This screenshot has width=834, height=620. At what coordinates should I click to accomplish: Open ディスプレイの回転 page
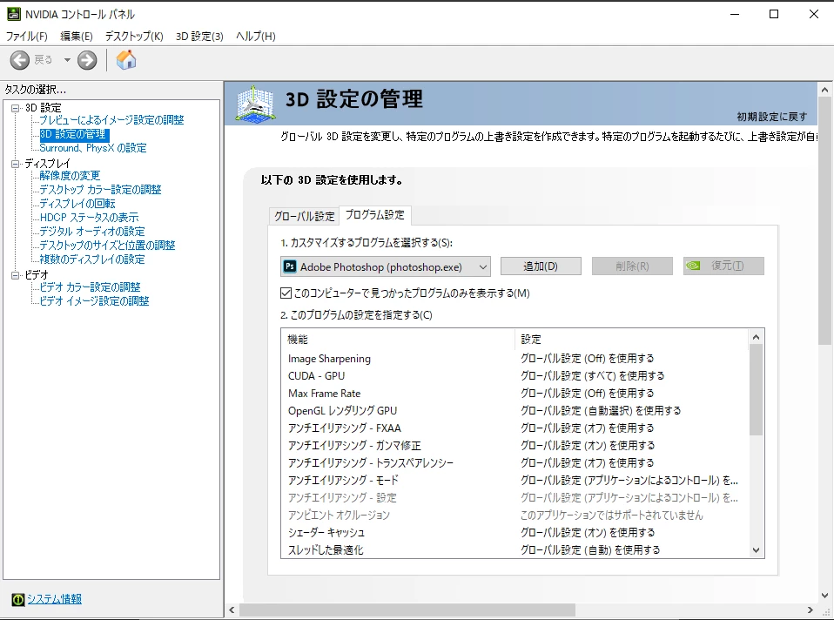click(x=77, y=203)
